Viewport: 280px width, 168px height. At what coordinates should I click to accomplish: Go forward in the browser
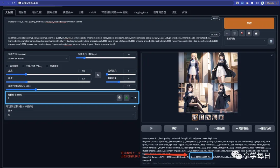pos(8,3)
